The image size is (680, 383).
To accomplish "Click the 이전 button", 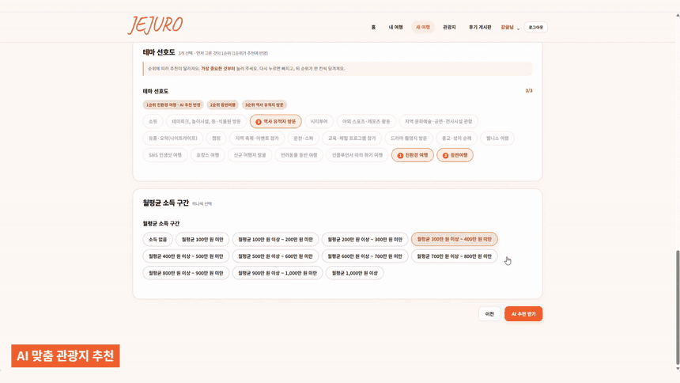I will [489, 314].
